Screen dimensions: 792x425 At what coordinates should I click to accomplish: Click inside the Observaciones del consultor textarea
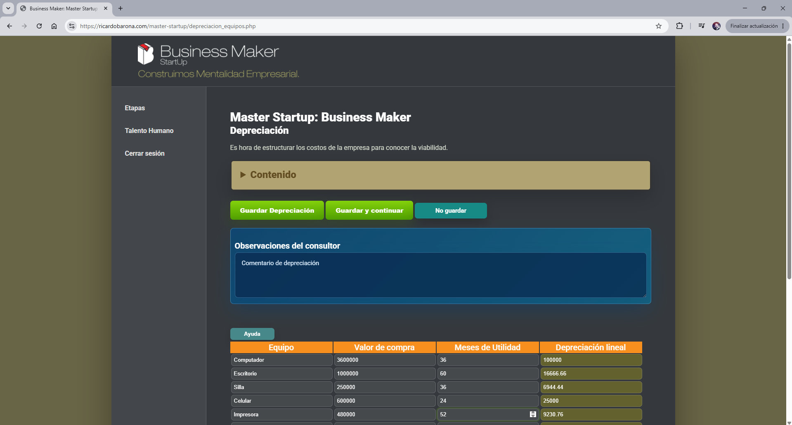pyautogui.click(x=440, y=275)
